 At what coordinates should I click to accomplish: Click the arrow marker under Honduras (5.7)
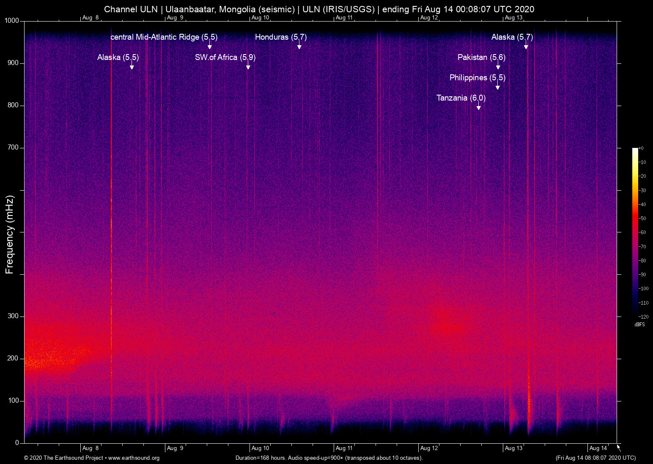click(299, 46)
